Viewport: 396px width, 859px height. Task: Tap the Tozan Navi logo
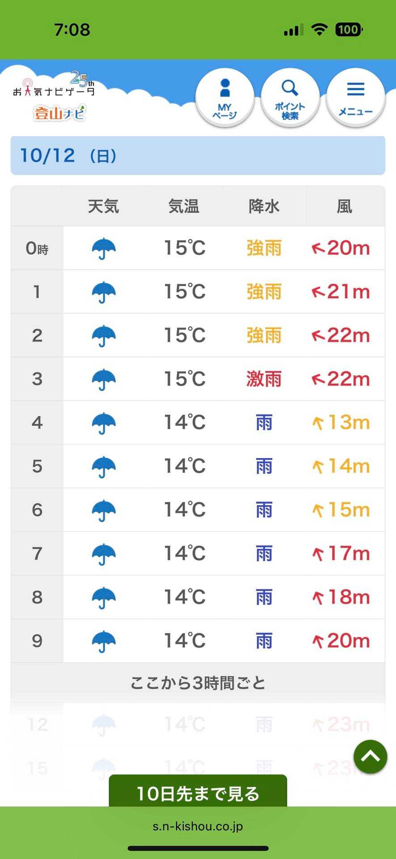click(x=59, y=113)
